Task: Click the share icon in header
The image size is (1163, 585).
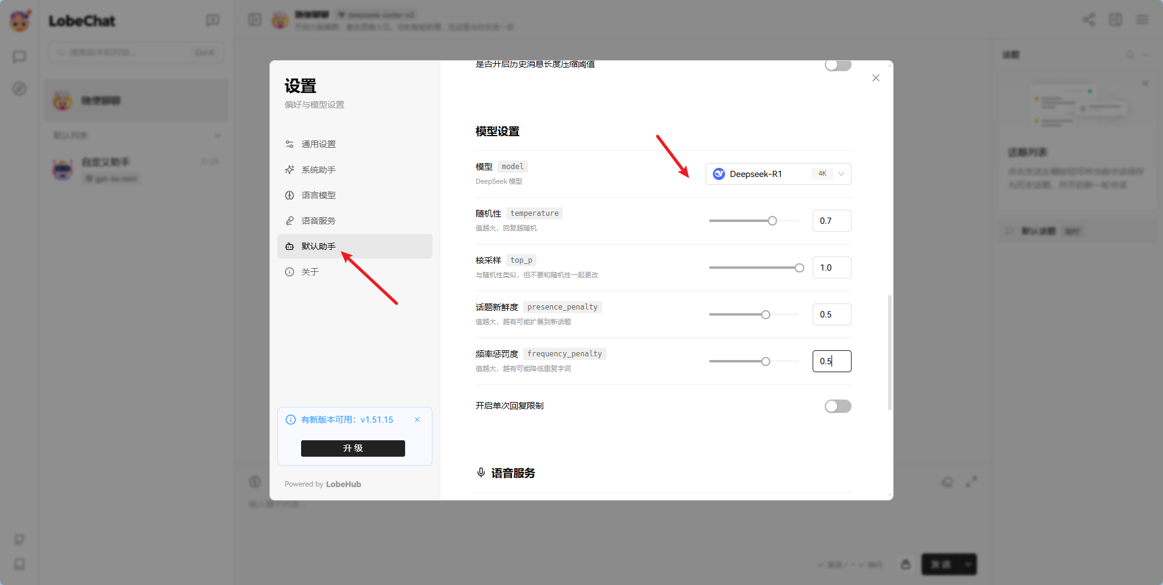Action: pos(1089,19)
